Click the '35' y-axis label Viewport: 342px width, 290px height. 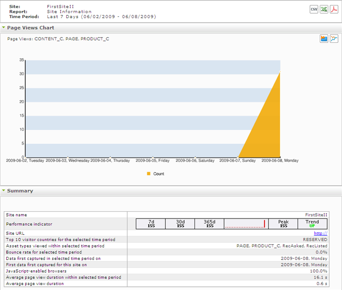(x=22, y=60)
